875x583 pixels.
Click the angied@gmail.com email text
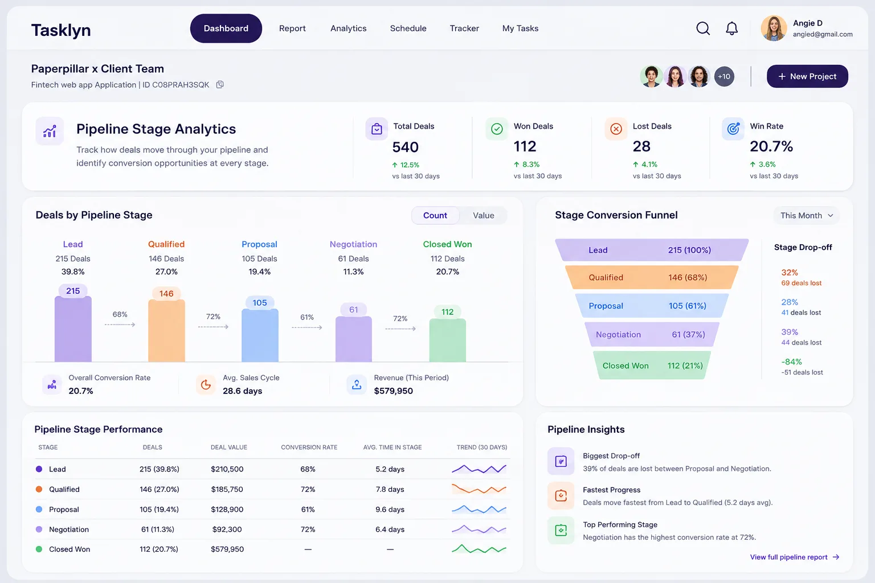click(x=823, y=34)
